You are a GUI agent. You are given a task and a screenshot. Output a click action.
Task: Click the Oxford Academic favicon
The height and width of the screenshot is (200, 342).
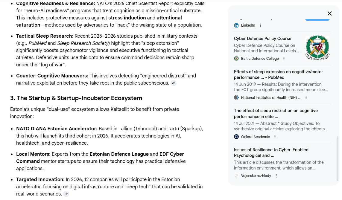(236, 137)
